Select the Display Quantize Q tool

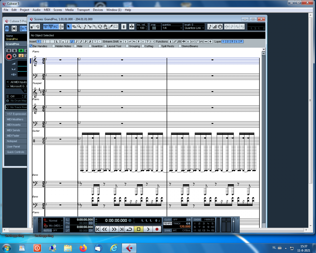(100, 27)
